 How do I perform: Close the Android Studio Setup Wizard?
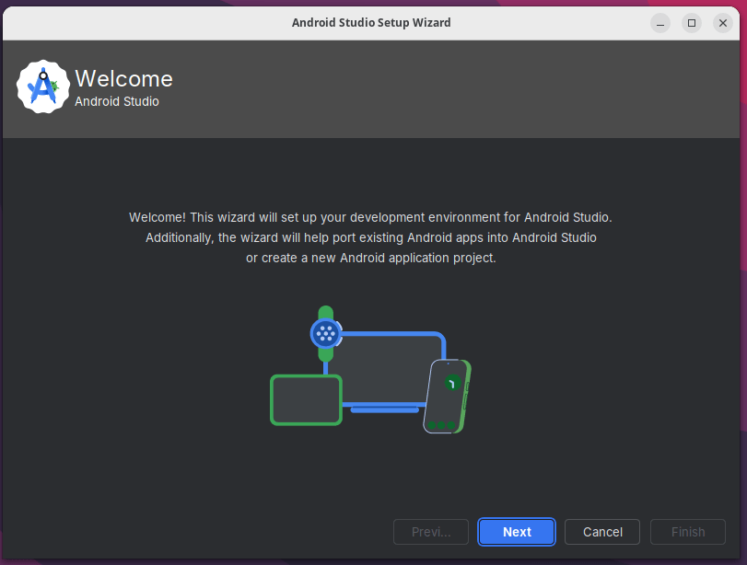(x=722, y=23)
